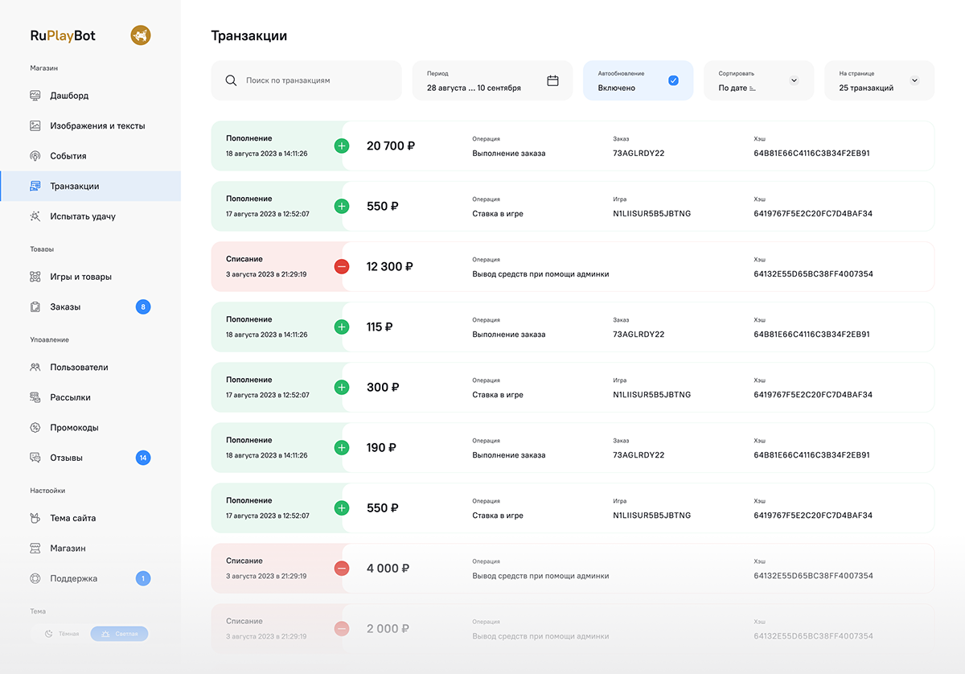Click the Магазин settings icon
Screen dimensions: 965x674
click(35, 548)
